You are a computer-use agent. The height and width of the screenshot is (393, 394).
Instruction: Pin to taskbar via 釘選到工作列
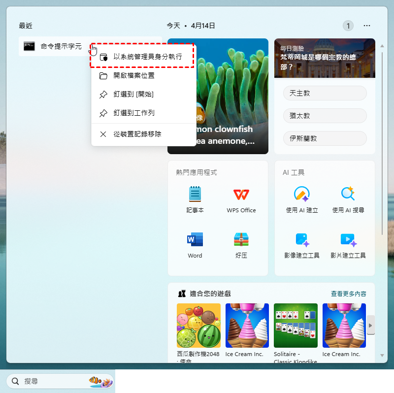pos(134,113)
